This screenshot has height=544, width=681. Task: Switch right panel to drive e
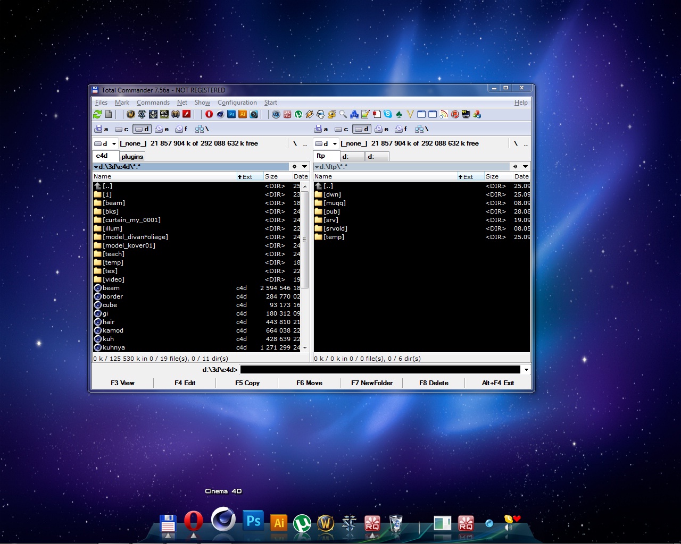[x=381, y=129]
